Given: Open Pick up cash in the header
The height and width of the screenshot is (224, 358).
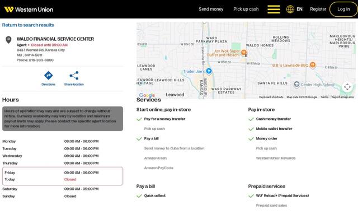Looking at the screenshot, I should 246,9.
